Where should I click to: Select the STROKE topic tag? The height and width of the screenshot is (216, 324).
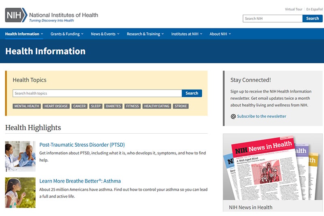click(181, 106)
